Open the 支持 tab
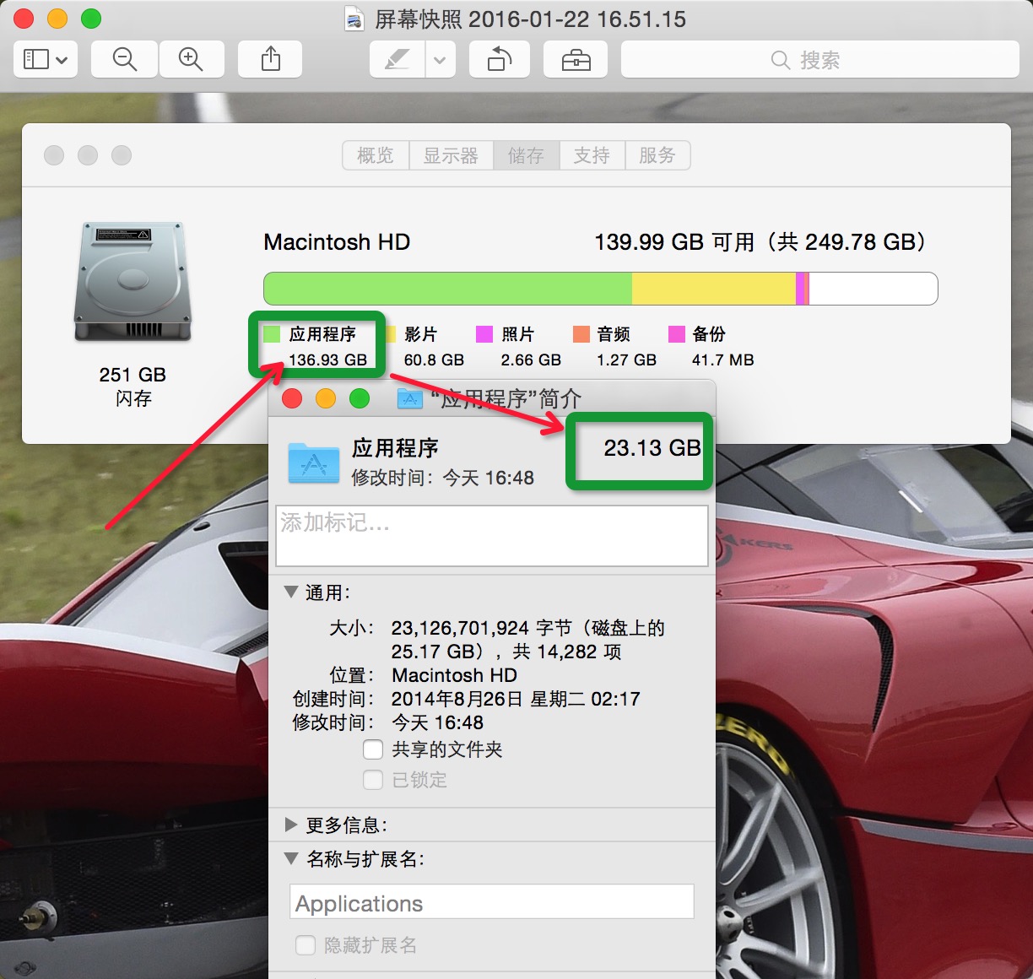Screen dimensions: 1033x979 point(592,155)
